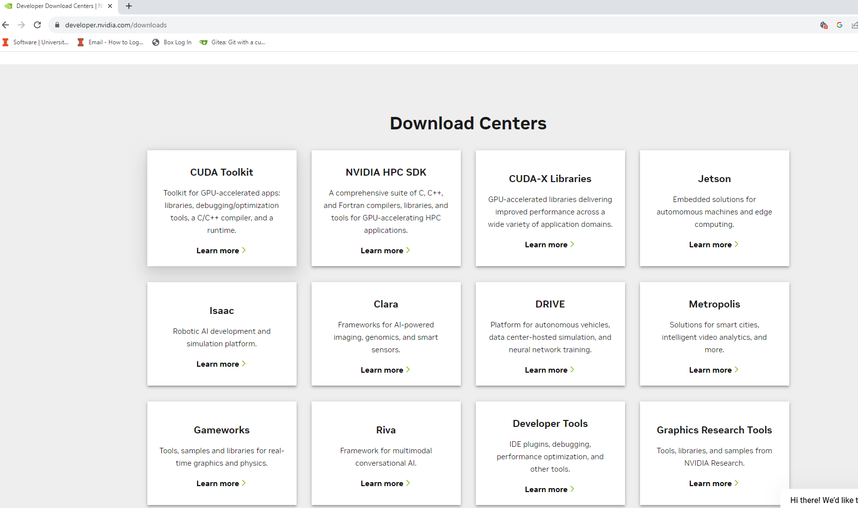Click the Software University bookmark favicon
858x508 pixels.
[6, 42]
